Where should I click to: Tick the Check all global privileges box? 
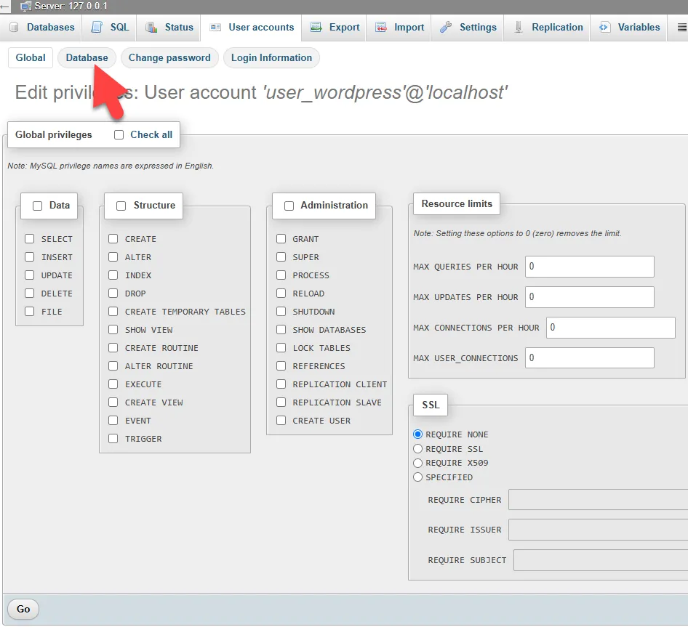point(119,135)
